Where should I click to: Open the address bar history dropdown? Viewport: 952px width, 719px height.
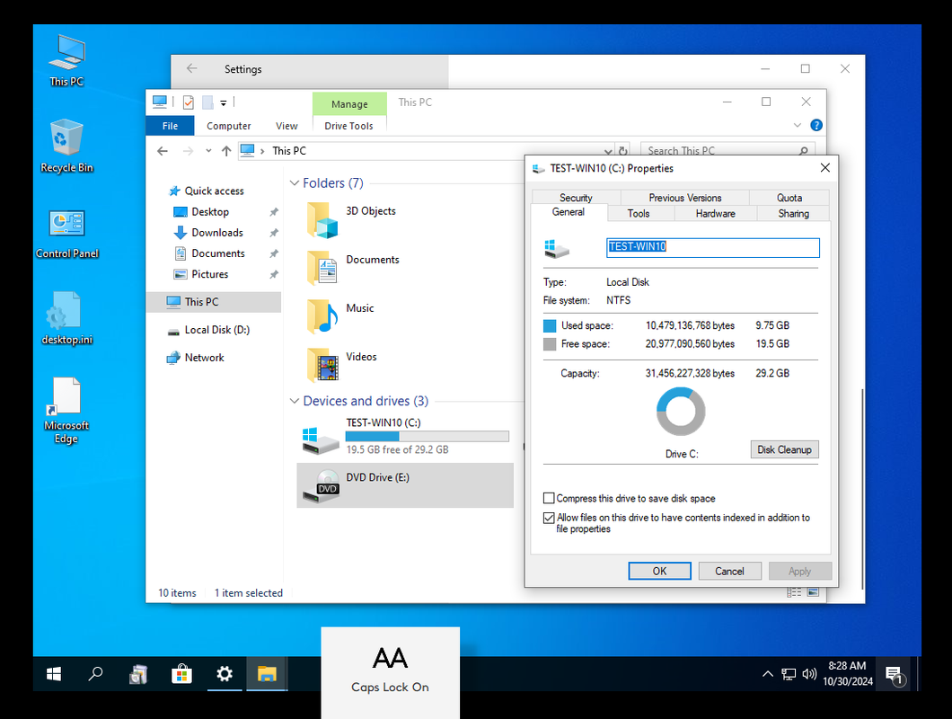(608, 151)
